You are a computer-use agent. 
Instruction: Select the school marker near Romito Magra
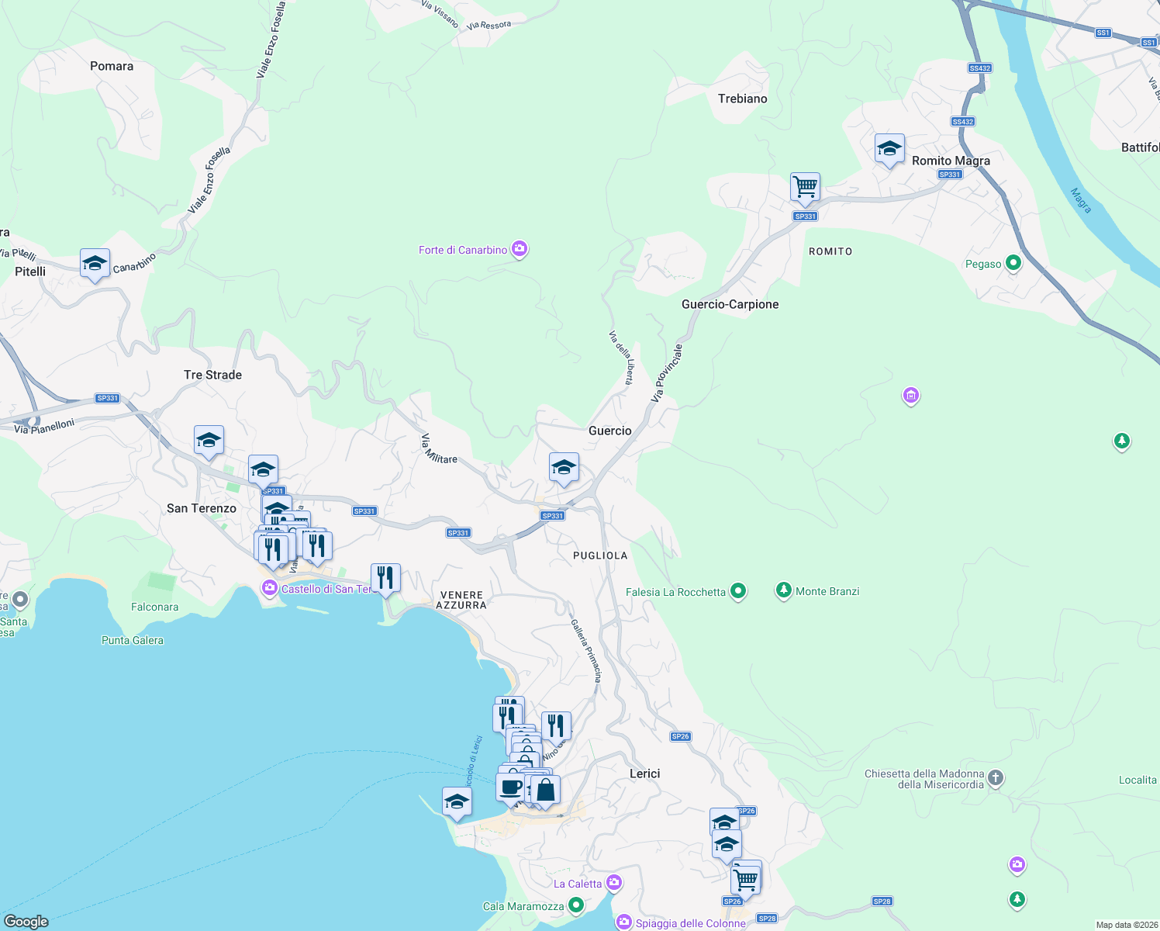click(x=889, y=149)
